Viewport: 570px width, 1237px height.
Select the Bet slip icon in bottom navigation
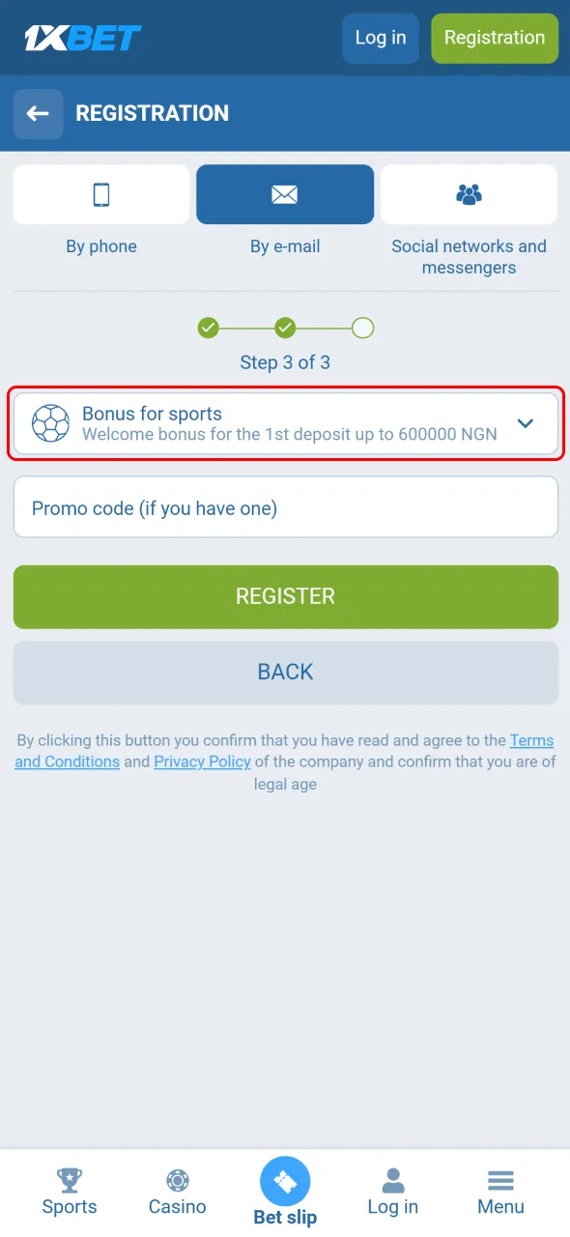[285, 1180]
